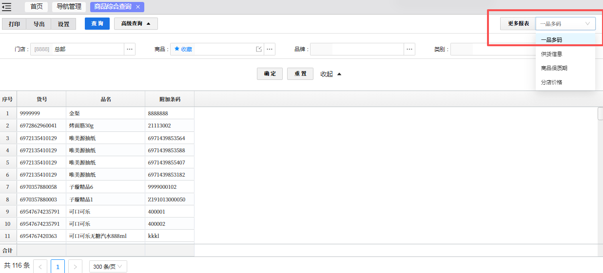This screenshot has width=603, height=273.
Task: Click barcode cell 400001
Action: [170, 212]
